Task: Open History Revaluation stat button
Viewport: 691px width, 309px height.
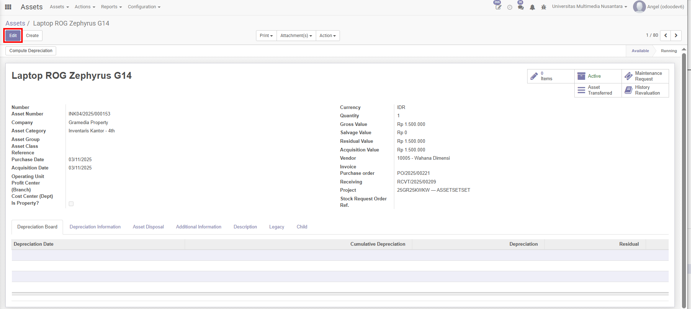Action: pyautogui.click(x=645, y=90)
